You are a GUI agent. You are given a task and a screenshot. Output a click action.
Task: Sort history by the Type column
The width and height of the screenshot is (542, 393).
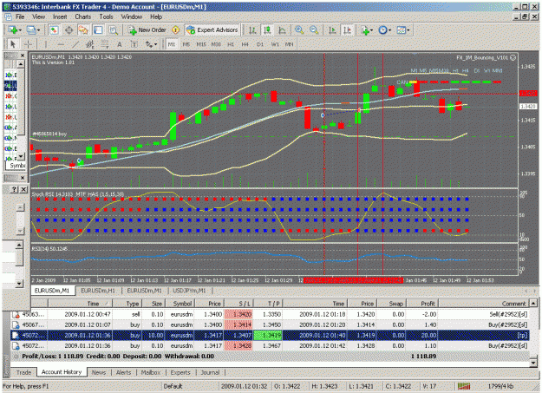[x=127, y=304]
